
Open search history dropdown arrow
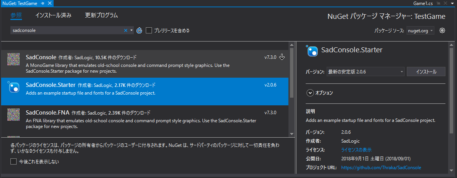[132, 30]
